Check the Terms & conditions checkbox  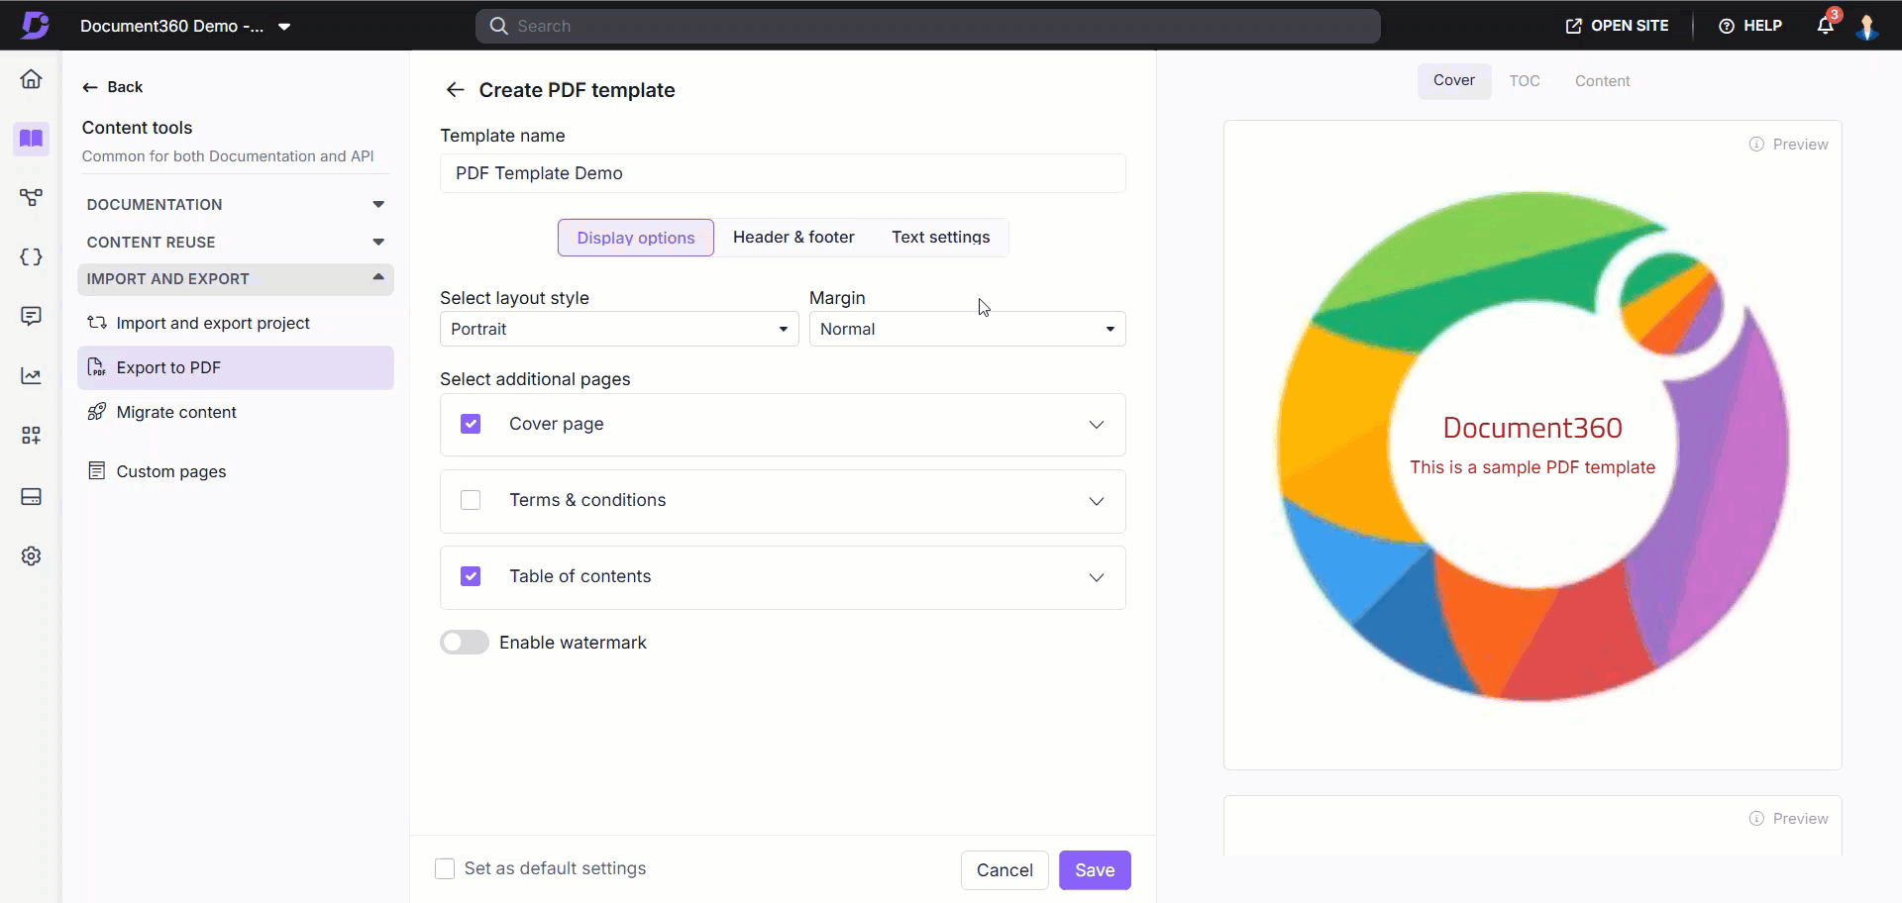coord(471,500)
